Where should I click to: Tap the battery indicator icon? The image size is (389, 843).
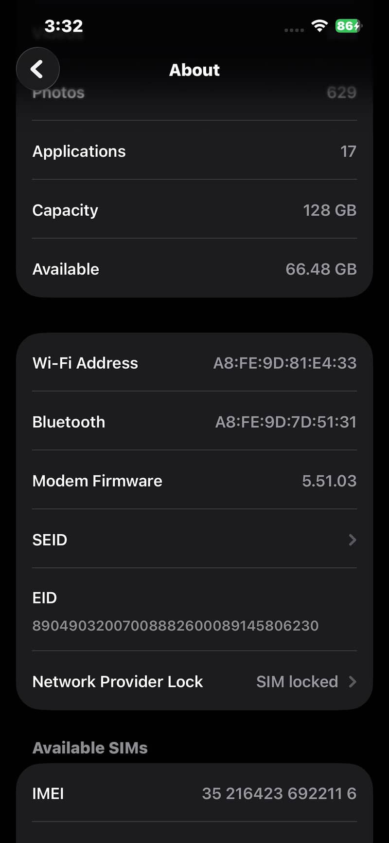[x=348, y=26]
